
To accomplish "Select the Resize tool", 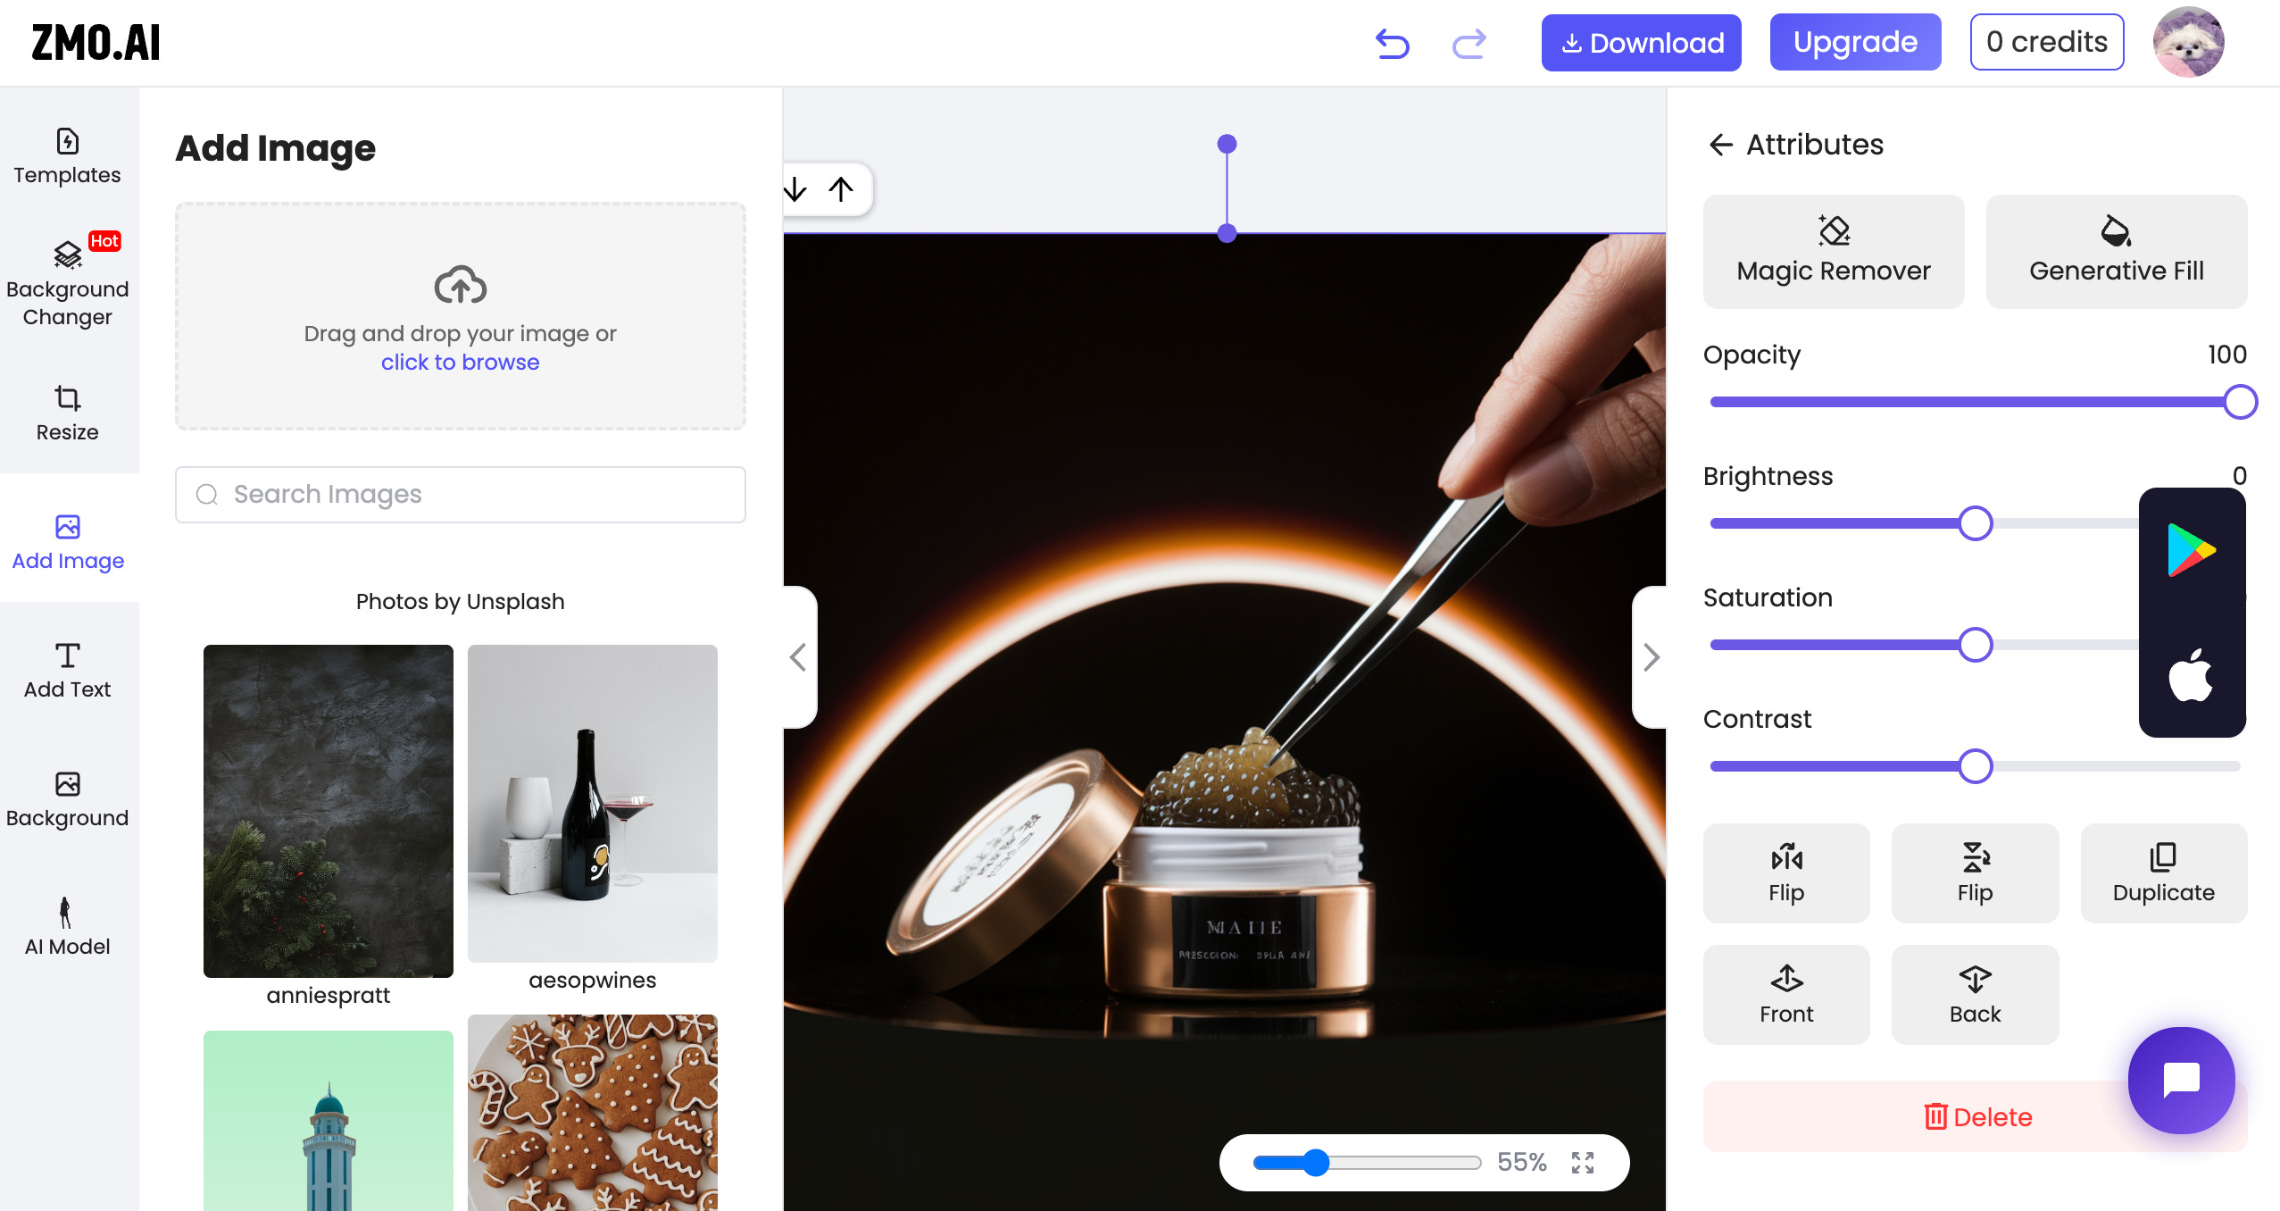I will tap(68, 414).
